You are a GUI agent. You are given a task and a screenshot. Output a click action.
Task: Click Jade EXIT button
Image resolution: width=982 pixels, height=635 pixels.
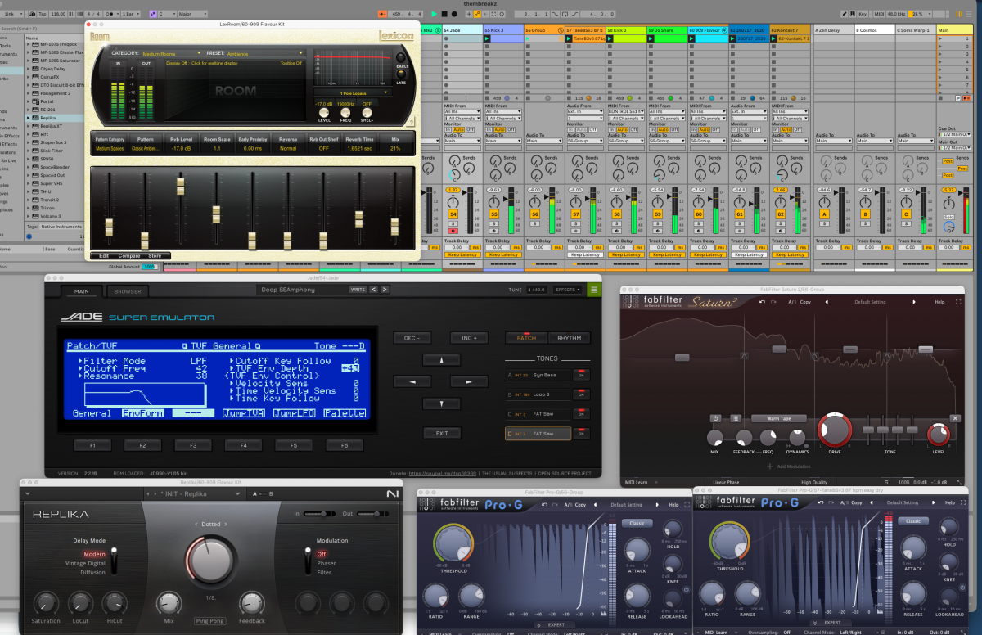click(442, 433)
